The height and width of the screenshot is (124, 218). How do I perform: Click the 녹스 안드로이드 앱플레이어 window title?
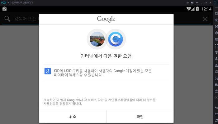click(20, 2)
